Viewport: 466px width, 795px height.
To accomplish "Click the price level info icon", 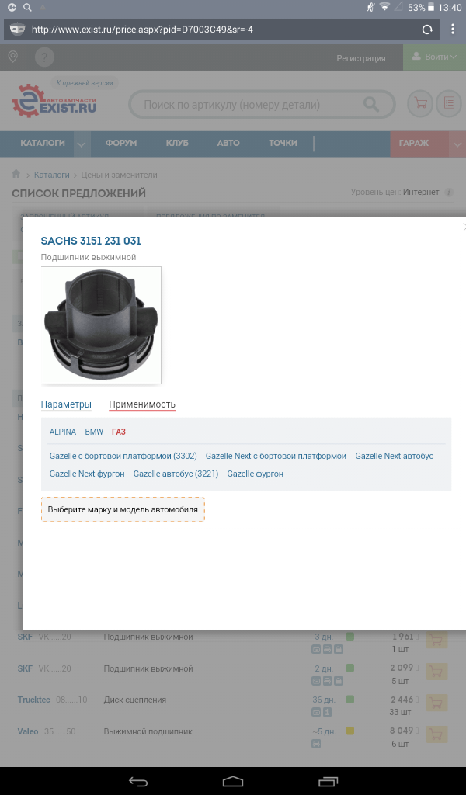I will click(449, 193).
